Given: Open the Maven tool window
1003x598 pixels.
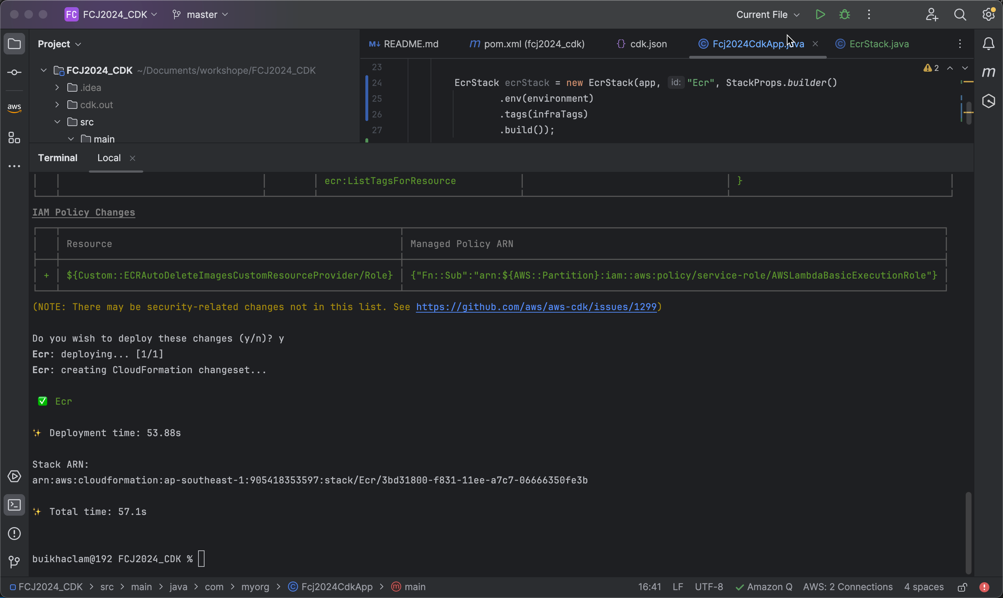Looking at the screenshot, I should pyautogui.click(x=988, y=73).
